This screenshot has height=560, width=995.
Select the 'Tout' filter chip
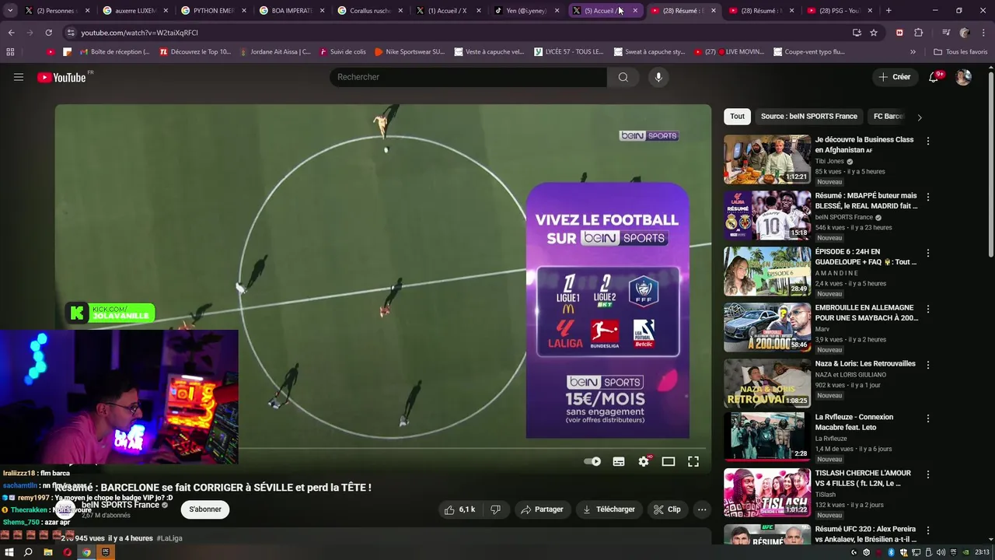tap(737, 117)
